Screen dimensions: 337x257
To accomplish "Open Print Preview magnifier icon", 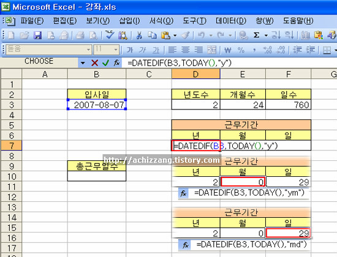I will point(93,35).
